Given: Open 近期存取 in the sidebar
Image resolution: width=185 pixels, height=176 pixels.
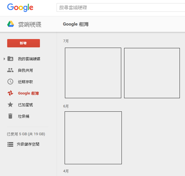Looking at the screenshot, I should (x=25, y=82).
